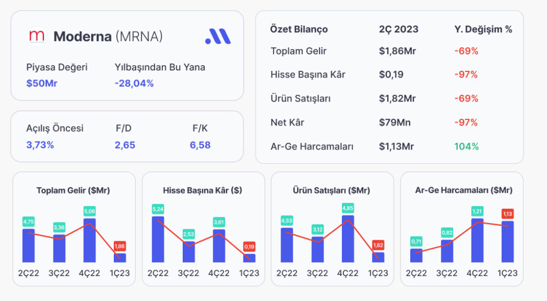Viewport: 547px width, 301px height.
Task: Click the 1Ç23 axis label in Ar-Ge chart
Action: coord(507,273)
